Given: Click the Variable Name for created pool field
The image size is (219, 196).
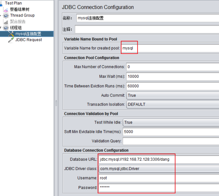Looking at the screenshot, I should coord(170,48).
